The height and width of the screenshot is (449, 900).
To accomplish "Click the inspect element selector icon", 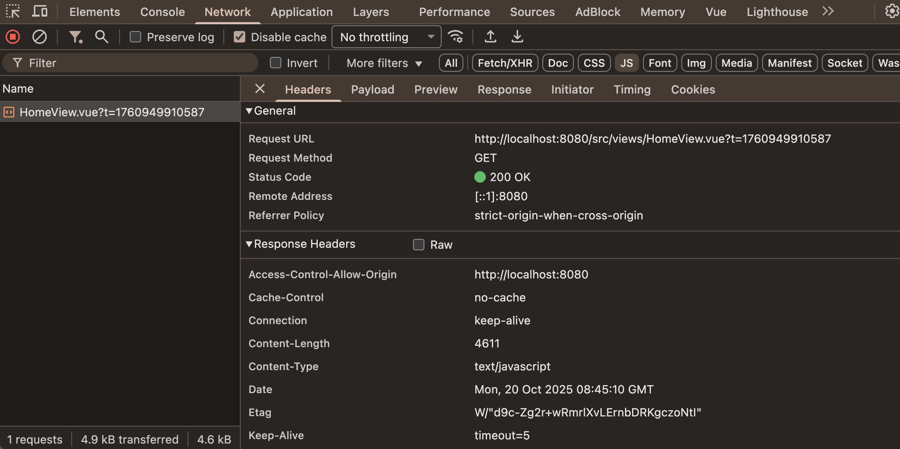I will (13, 11).
